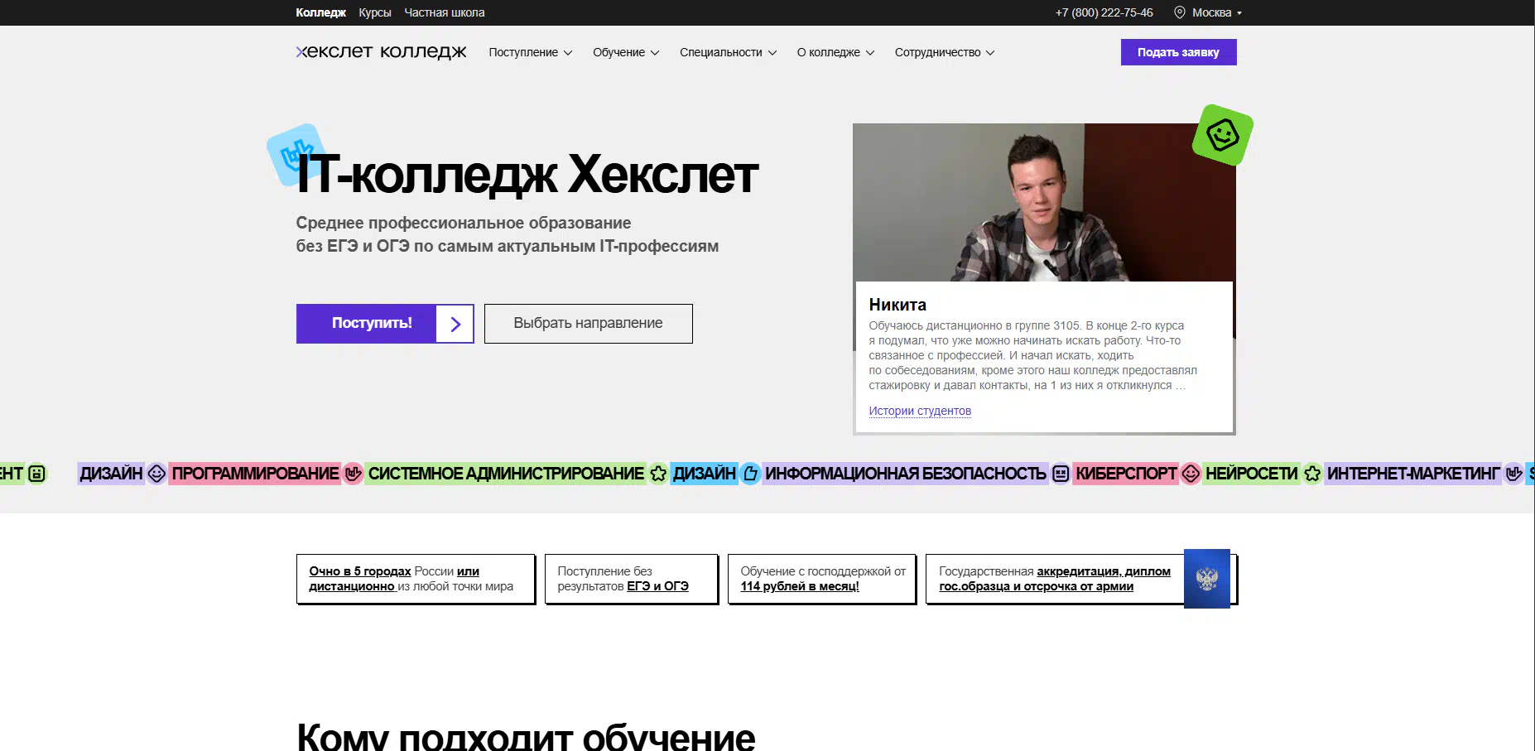Click the ИНФОРМАЦИОННАЯ БЕЗОПАСНОСТЬ ticker label
Viewport: 1535px width, 751px height.
pyautogui.click(x=906, y=474)
